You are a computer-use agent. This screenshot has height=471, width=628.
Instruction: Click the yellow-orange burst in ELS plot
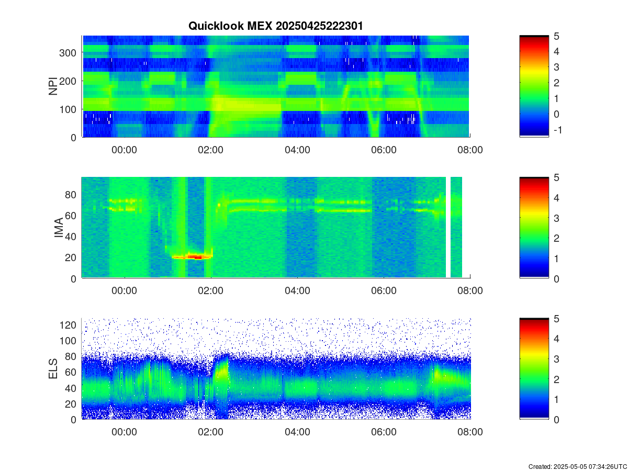coord(222,373)
